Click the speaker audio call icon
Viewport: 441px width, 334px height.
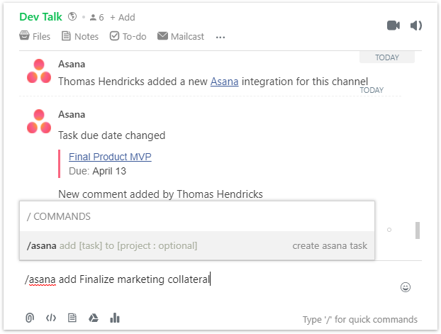click(x=416, y=26)
